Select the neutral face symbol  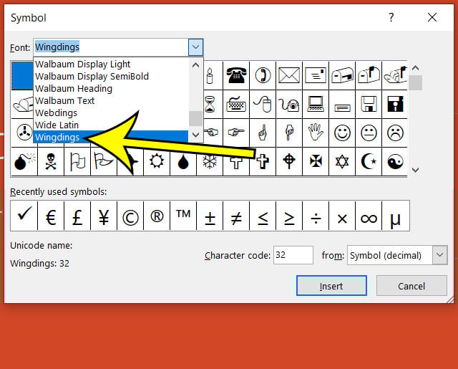[369, 133]
